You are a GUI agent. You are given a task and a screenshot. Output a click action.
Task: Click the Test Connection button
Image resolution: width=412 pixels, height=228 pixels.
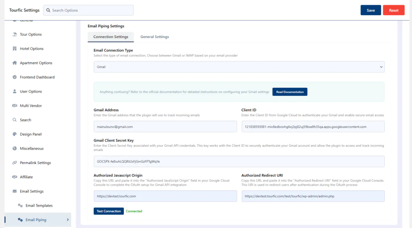click(109, 211)
